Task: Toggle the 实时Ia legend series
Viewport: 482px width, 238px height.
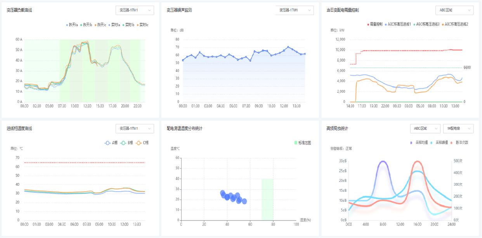Action: pos(114,25)
